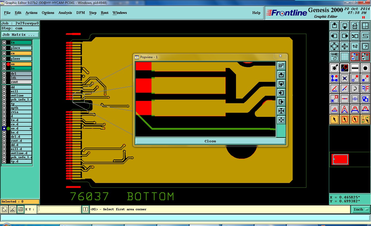The height and width of the screenshot is (226, 371).
Task: Open the Job Matrix button
Action: [x=20, y=34]
